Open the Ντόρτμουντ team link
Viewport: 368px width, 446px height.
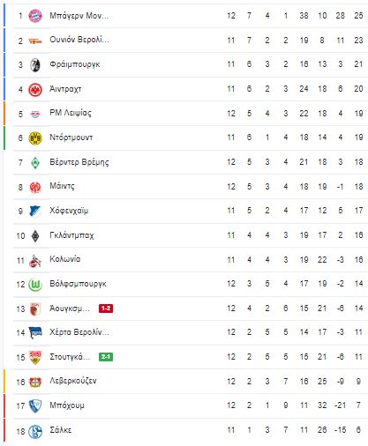pyautogui.click(x=71, y=138)
